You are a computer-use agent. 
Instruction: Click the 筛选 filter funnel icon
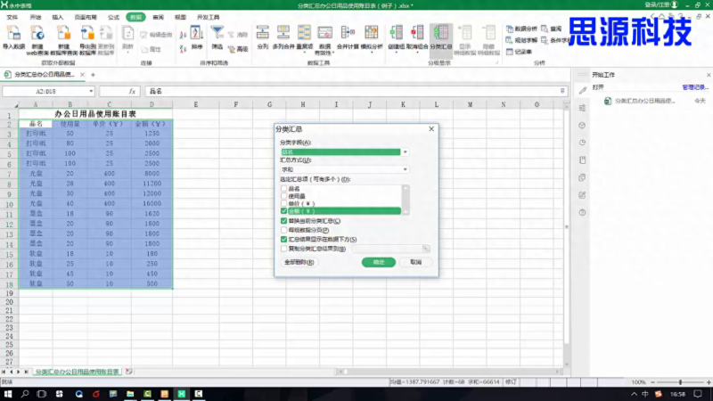coord(217,34)
